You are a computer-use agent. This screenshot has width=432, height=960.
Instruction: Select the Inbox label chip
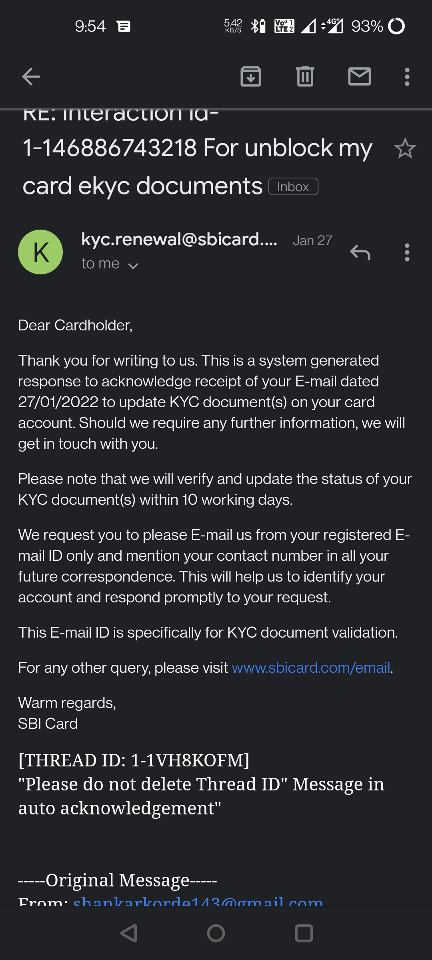pyautogui.click(x=292, y=186)
